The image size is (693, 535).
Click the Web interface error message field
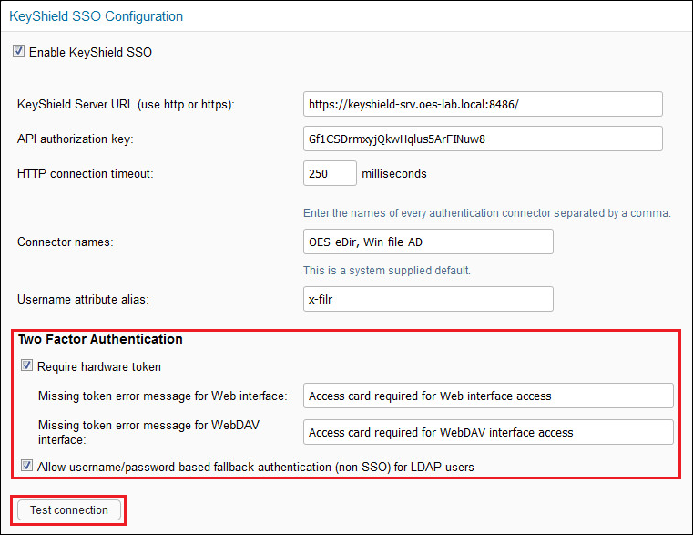point(488,396)
